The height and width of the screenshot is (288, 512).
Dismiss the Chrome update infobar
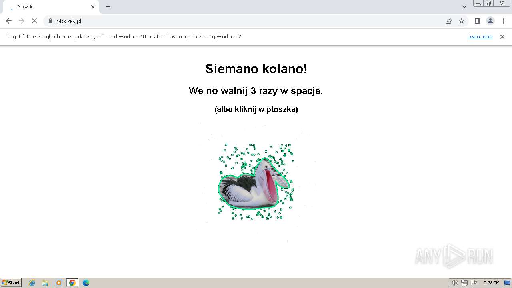[x=502, y=36]
